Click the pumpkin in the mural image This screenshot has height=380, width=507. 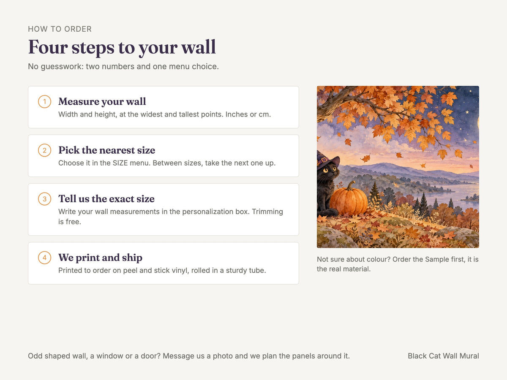[349, 199]
